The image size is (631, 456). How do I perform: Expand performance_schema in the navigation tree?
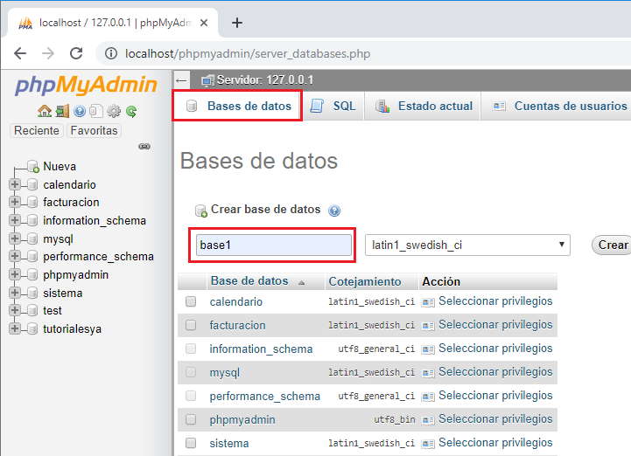tap(15, 256)
